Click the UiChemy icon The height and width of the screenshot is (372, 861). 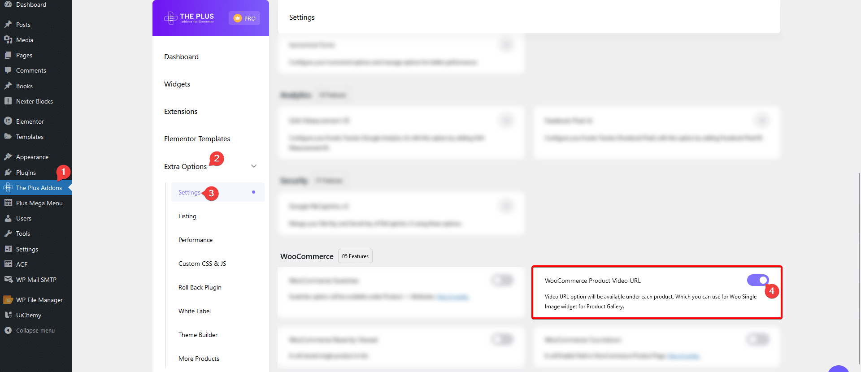[8, 315]
